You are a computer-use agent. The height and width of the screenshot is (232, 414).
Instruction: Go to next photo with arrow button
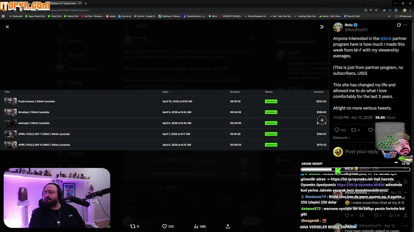point(321,120)
